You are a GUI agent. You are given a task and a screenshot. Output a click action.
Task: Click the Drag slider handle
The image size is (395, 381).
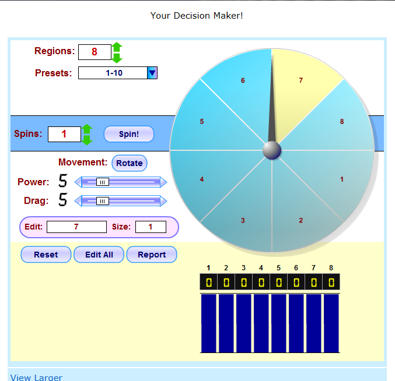(103, 201)
